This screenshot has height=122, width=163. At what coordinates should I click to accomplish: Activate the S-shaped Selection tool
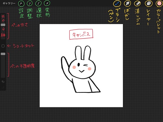point(38,4)
